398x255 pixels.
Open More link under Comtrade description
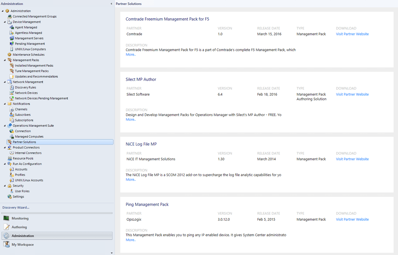tap(131, 54)
